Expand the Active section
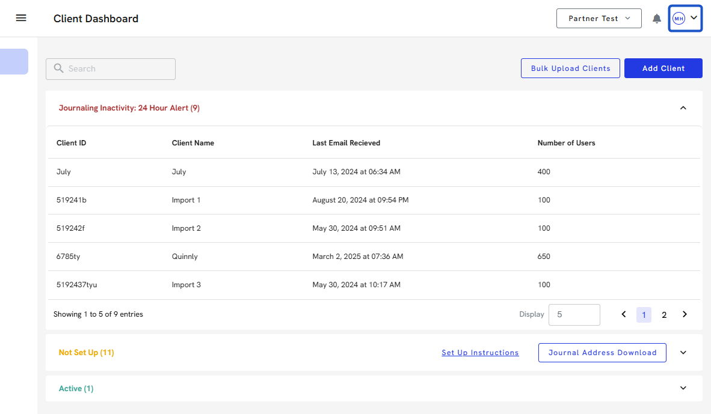 tap(683, 388)
